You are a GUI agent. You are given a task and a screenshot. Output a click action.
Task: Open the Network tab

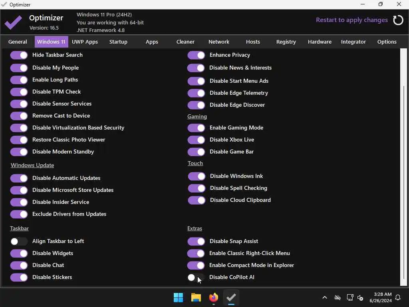[219, 42]
